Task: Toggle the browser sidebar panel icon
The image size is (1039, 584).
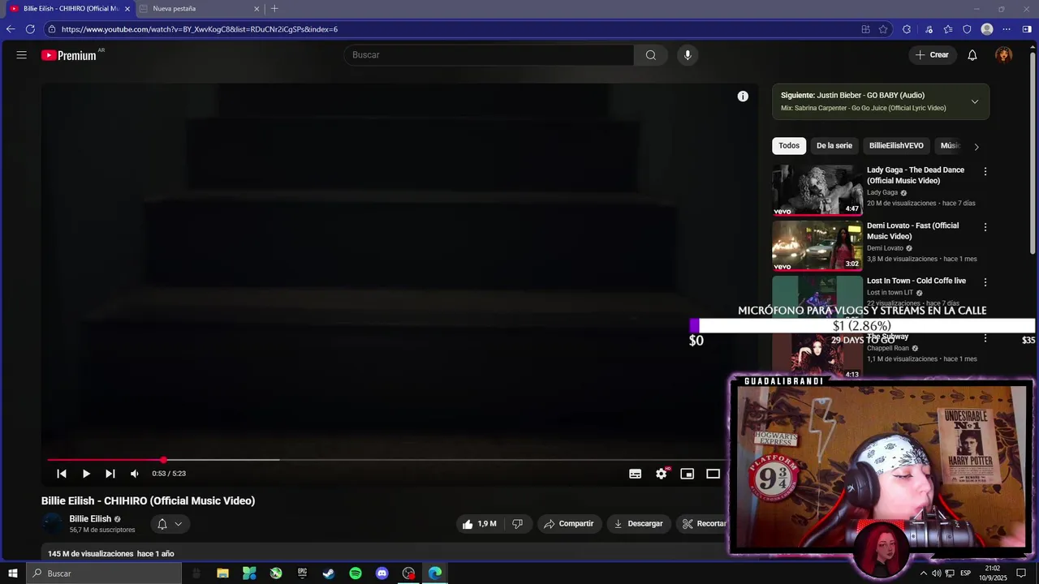Action: (1027, 29)
